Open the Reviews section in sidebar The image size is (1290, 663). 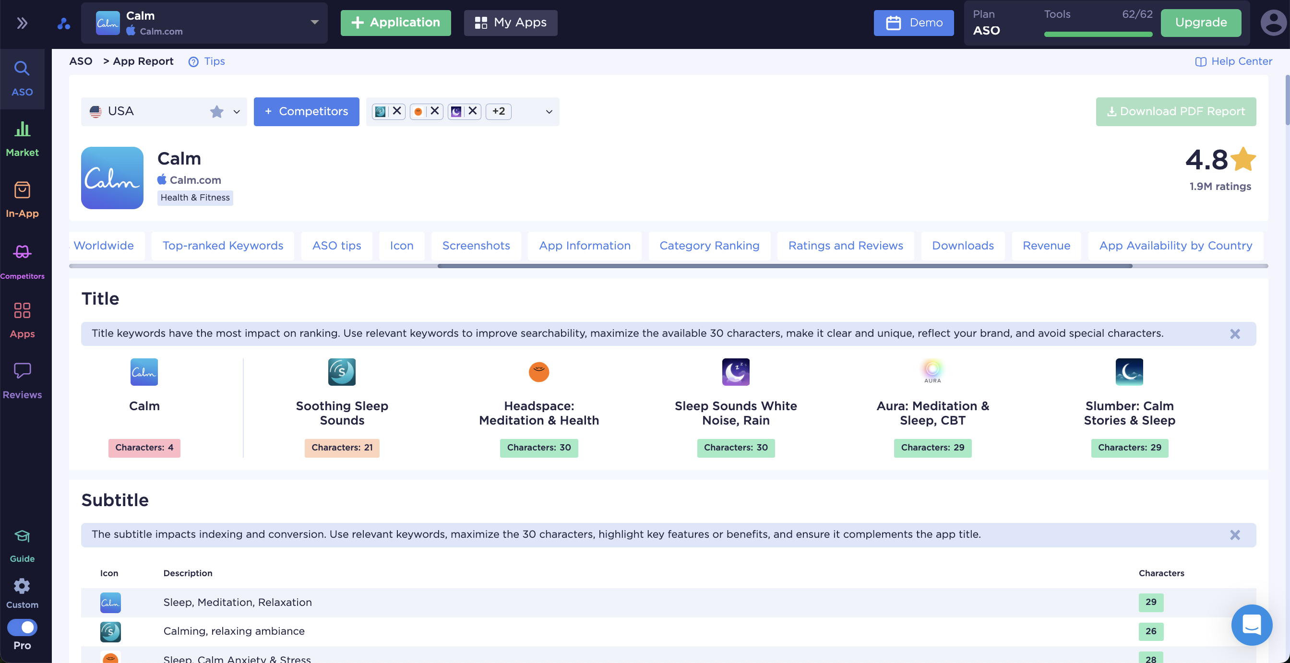point(22,381)
